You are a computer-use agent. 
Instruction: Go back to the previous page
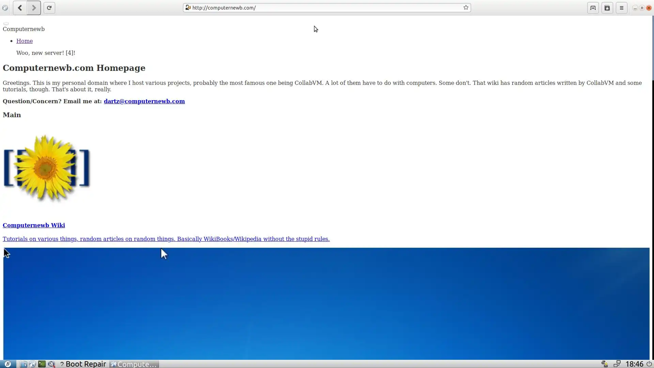click(20, 8)
